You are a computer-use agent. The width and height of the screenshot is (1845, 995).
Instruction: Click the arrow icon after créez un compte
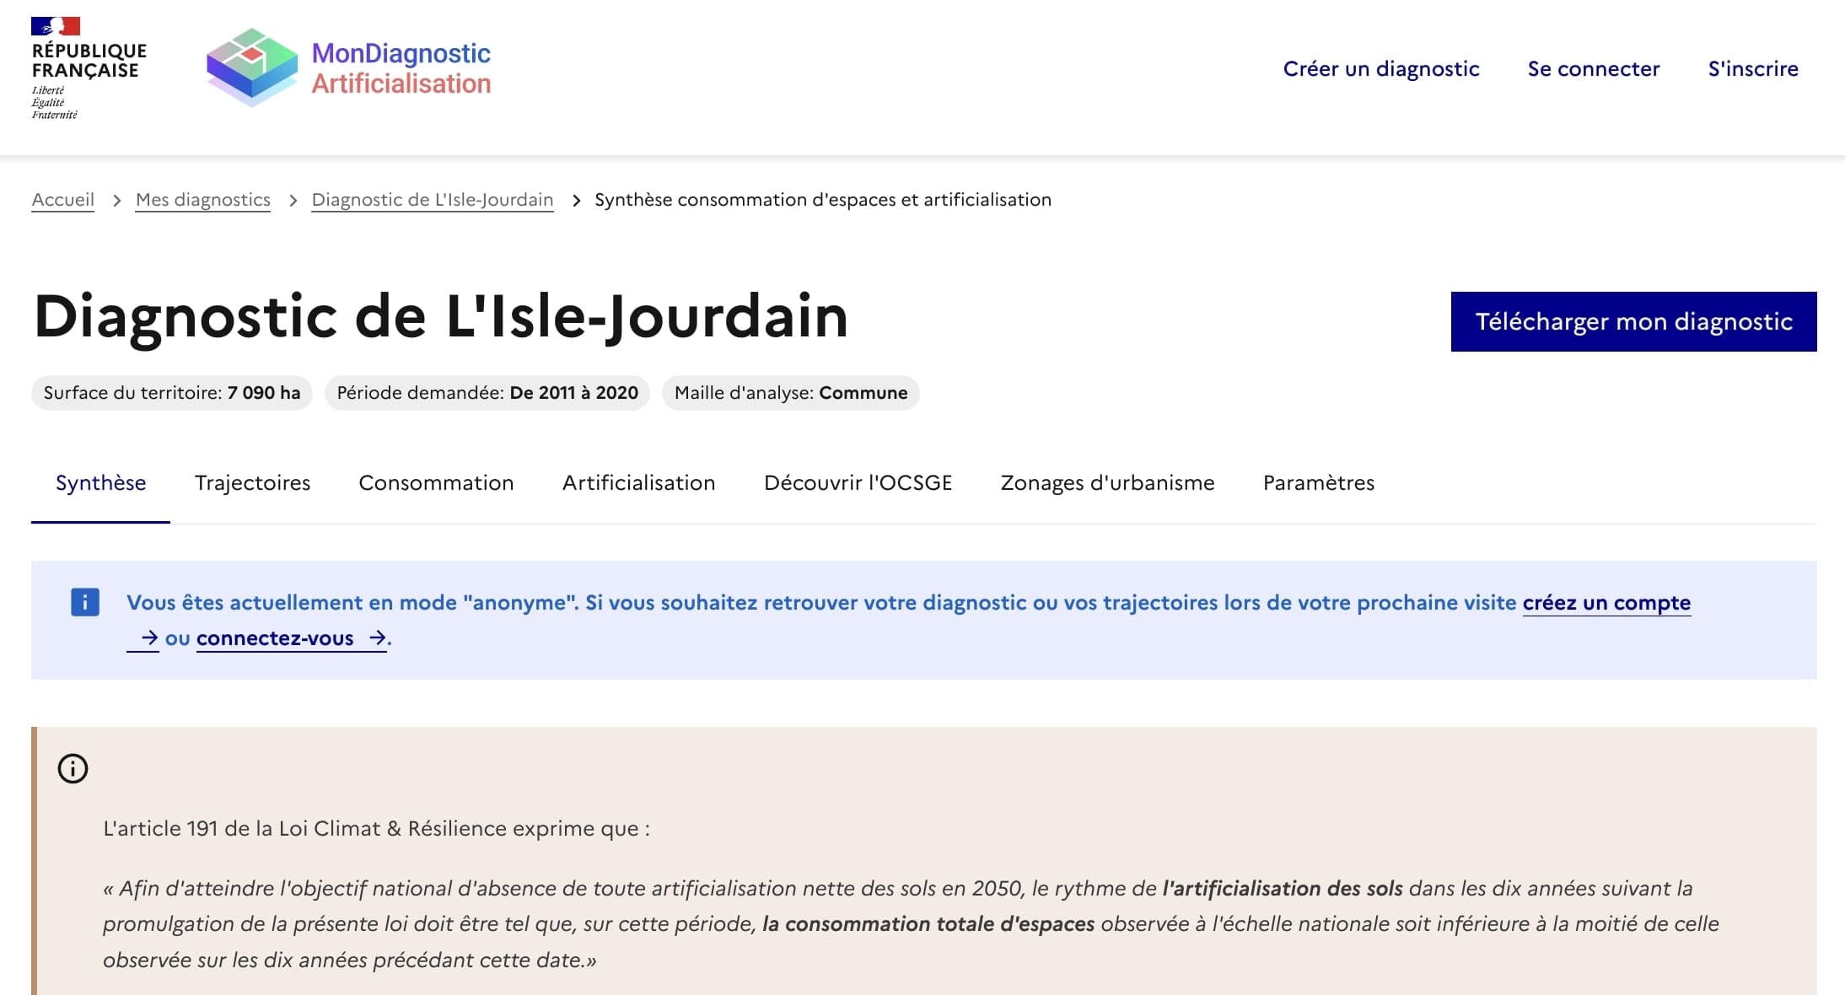149,638
